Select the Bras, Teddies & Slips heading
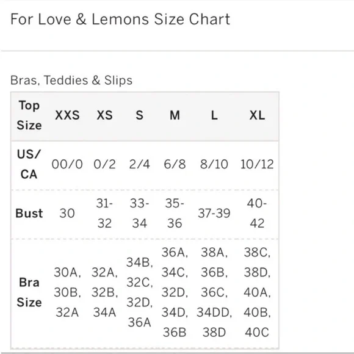 71,81
